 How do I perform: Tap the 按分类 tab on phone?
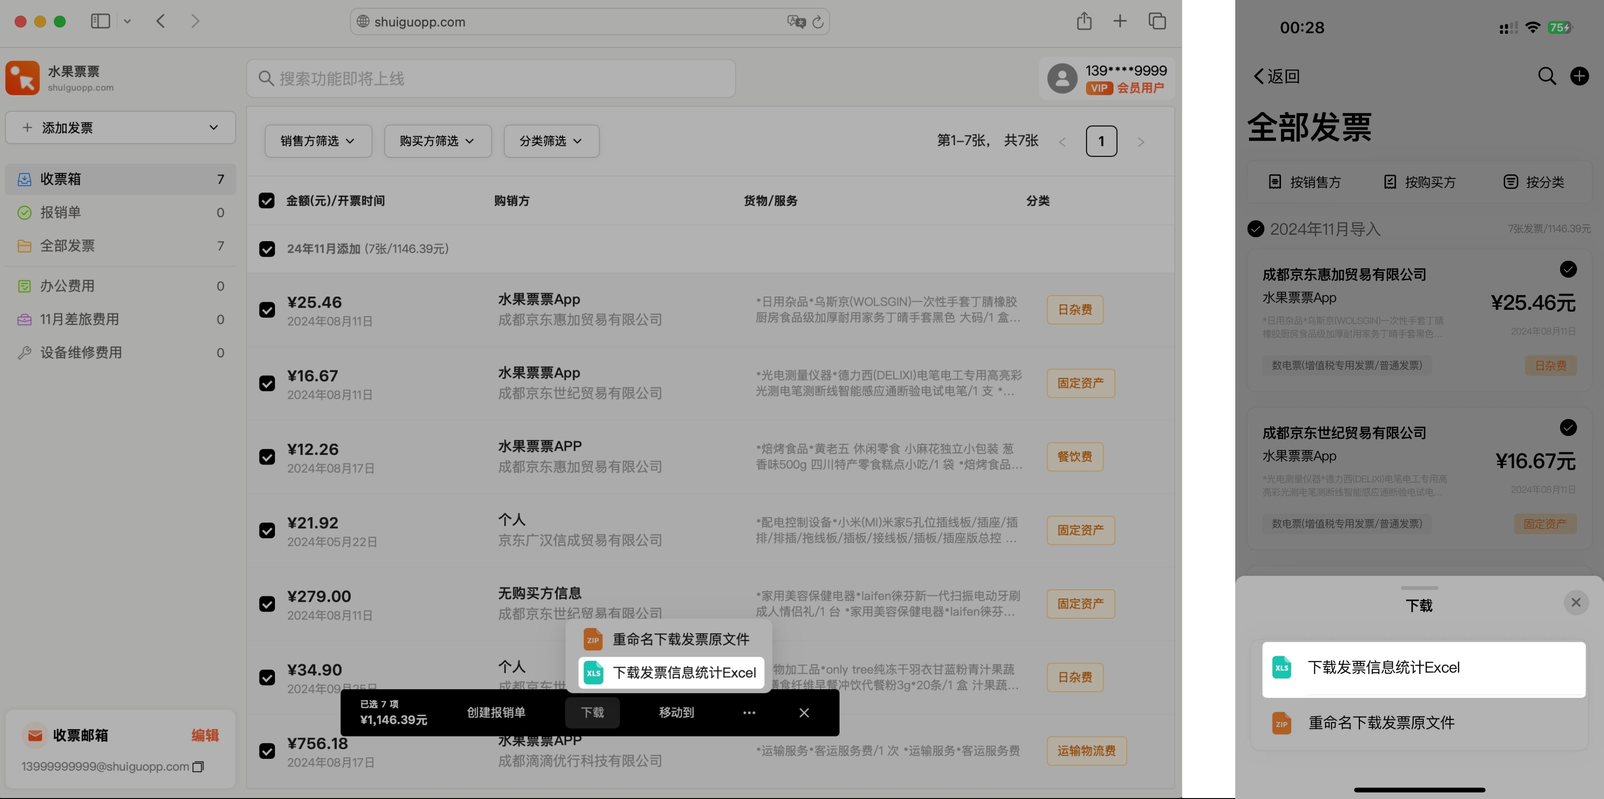[1534, 182]
